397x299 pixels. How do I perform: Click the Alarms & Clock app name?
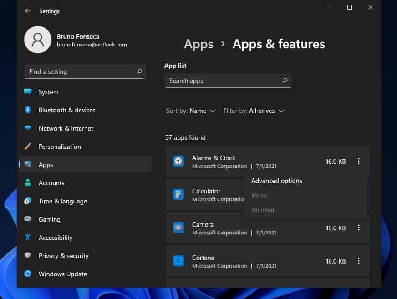(x=214, y=158)
